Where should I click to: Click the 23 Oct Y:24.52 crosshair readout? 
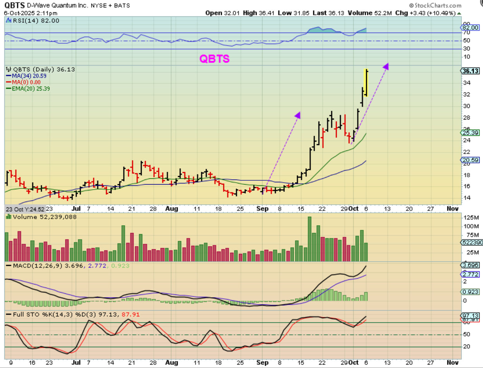click(26, 209)
